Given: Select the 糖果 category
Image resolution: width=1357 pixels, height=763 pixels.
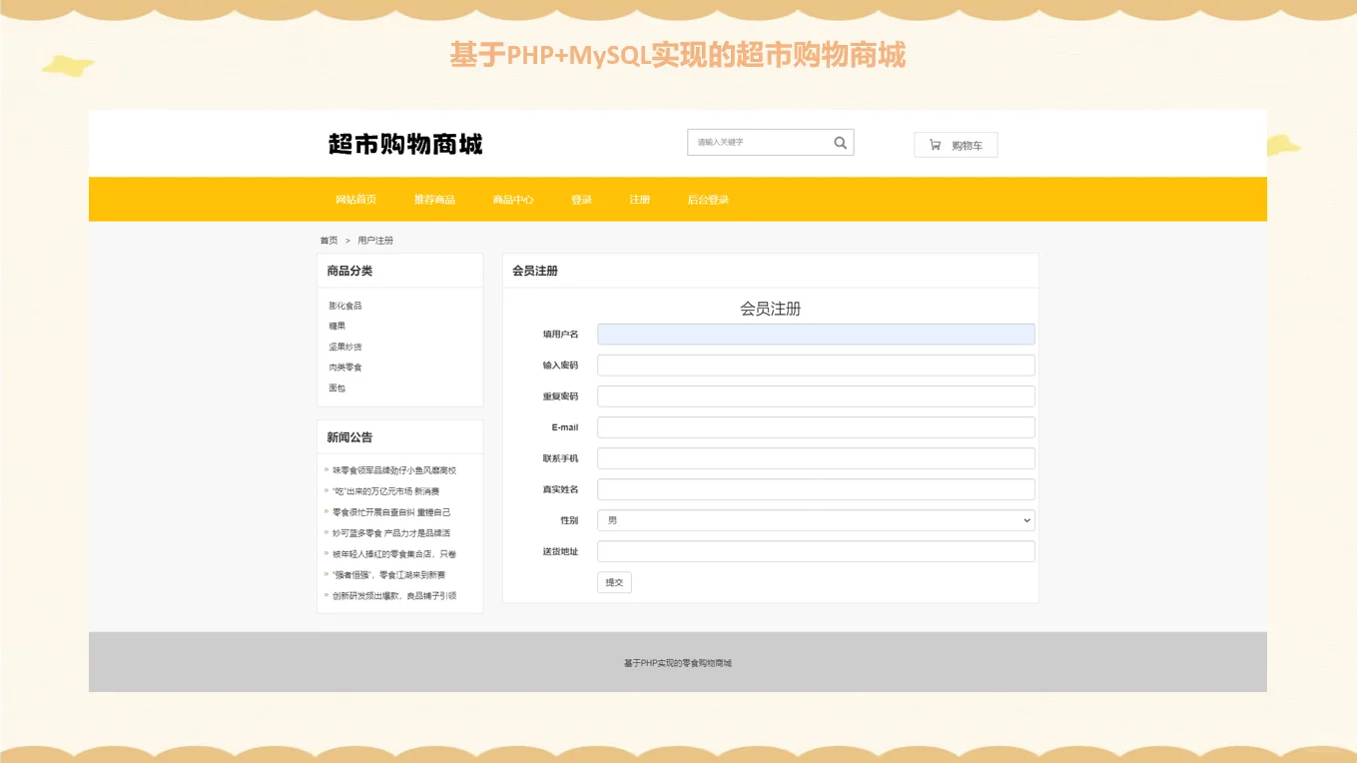Looking at the screenshot, I should pyautogui.click(x=337, y=326).
